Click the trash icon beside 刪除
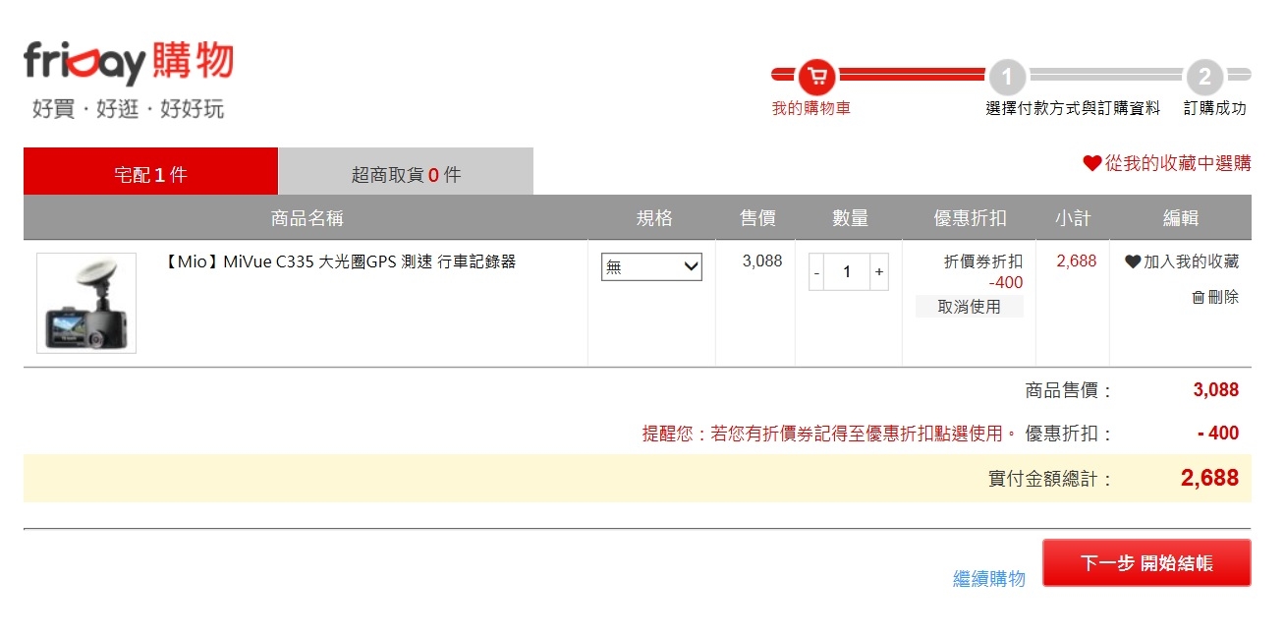Image resolution: width=1285 pixels, height=638 pixels. (1198, 297)
